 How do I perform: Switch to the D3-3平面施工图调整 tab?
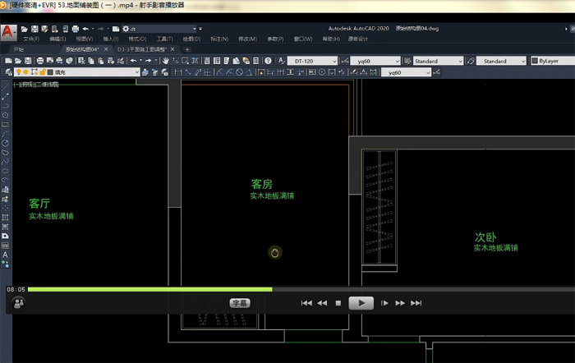140,49
